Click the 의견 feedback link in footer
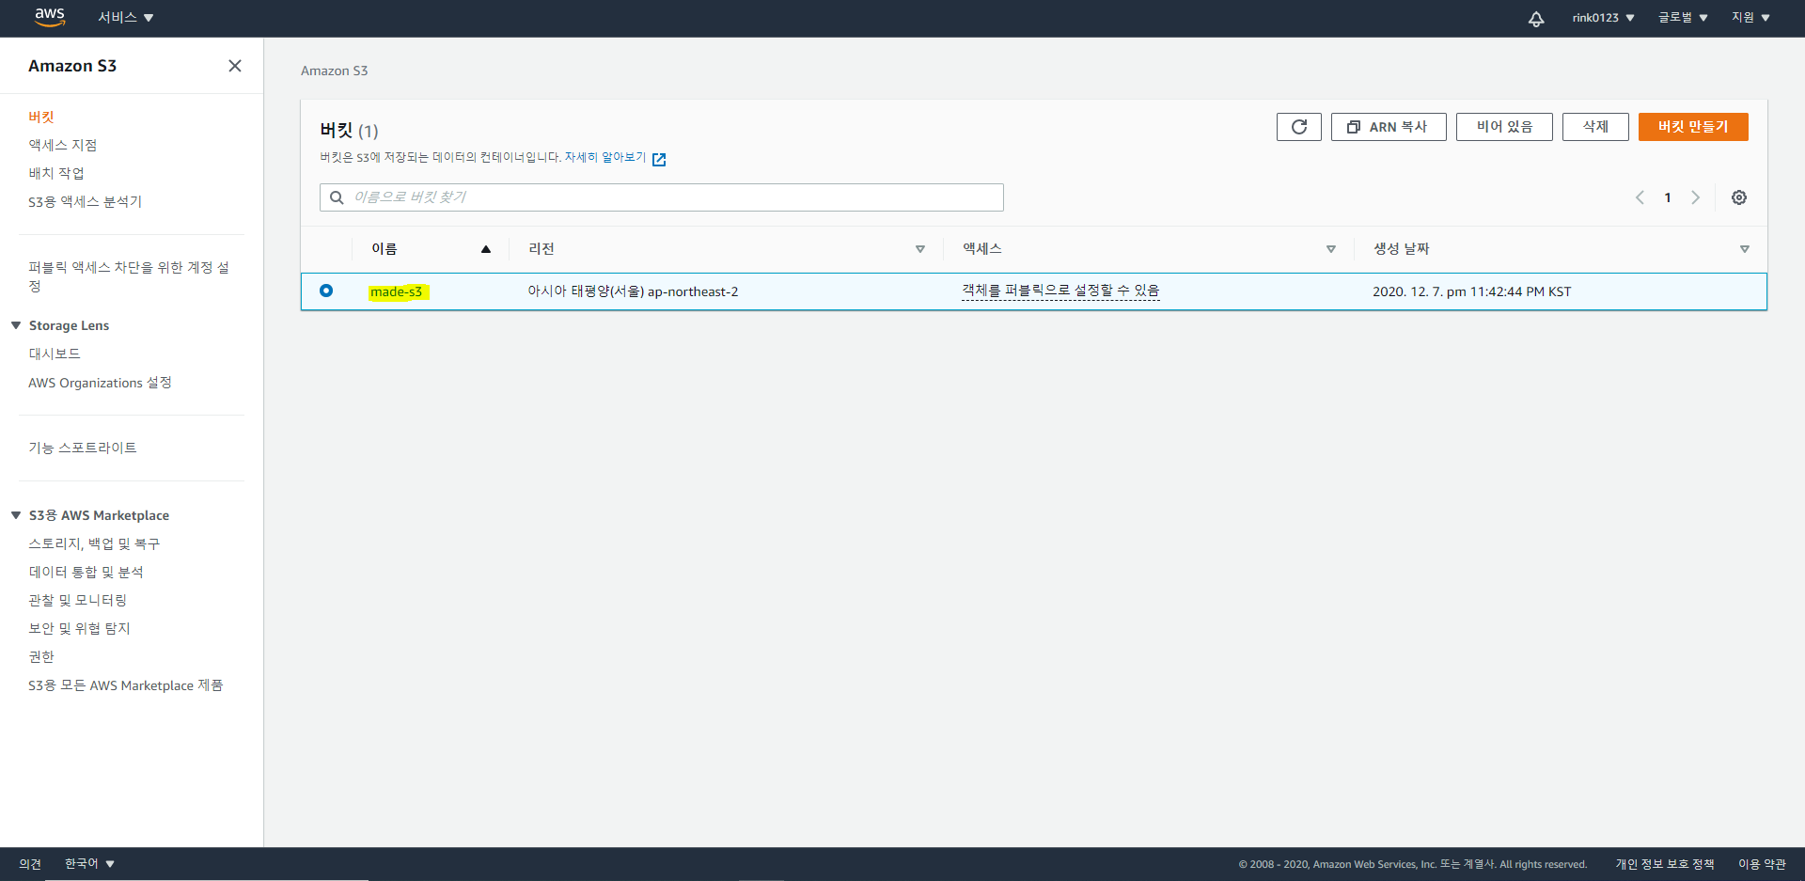 (30, 863)
